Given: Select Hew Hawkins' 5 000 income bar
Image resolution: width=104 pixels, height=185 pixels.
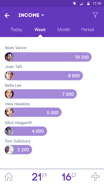Looking at the screenshot, I should click(33, 112).
